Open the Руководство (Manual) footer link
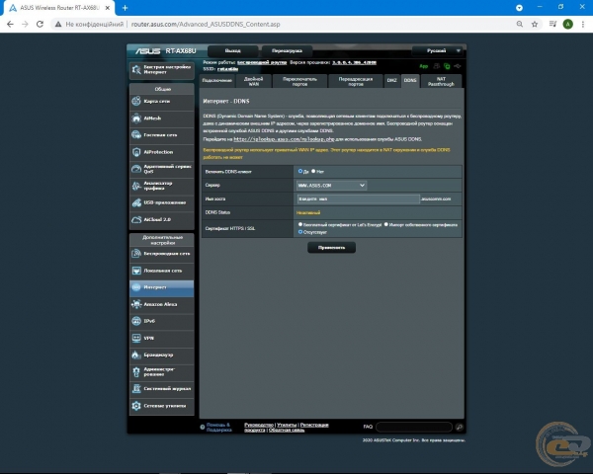 [x=259, y=425]
